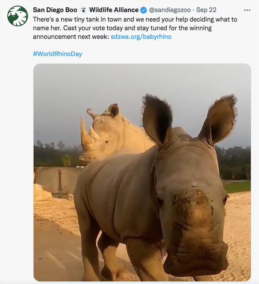Click the blue verified badge
Image resolution: width=259 pixels, height=284 pixels.
[144, 10]
